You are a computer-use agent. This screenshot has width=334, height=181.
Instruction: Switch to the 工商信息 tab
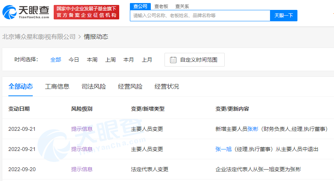click(57, 86)
